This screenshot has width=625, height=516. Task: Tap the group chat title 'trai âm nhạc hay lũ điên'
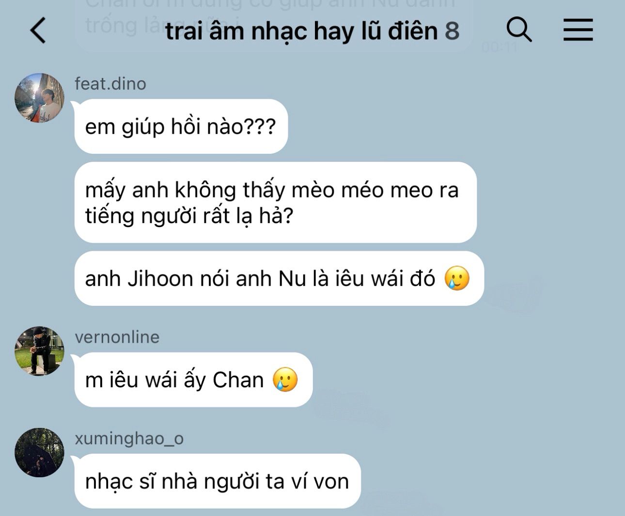coord(301,31)
